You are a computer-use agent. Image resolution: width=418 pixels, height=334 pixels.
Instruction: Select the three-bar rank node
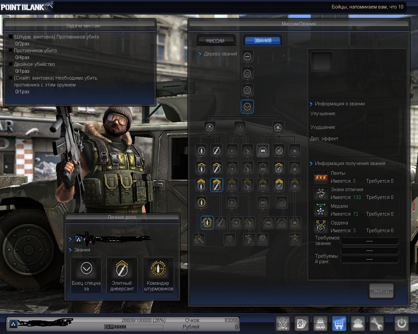pyautogui.click(x=247, y=90)
